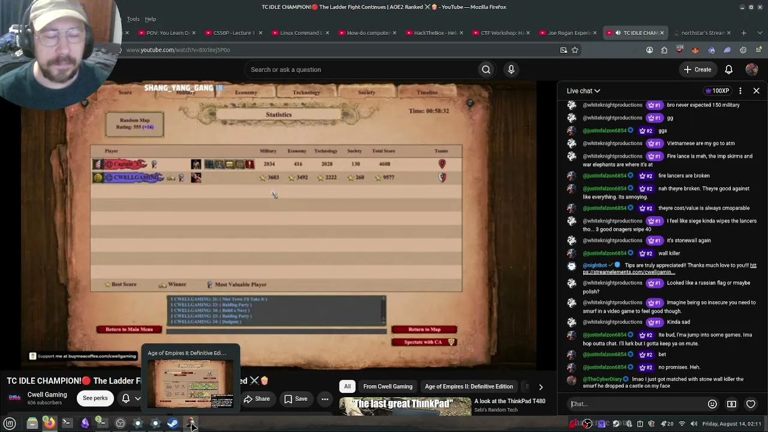
Task: Open OBS Studio from the taskbar
Action: click(x=120, y=424)
